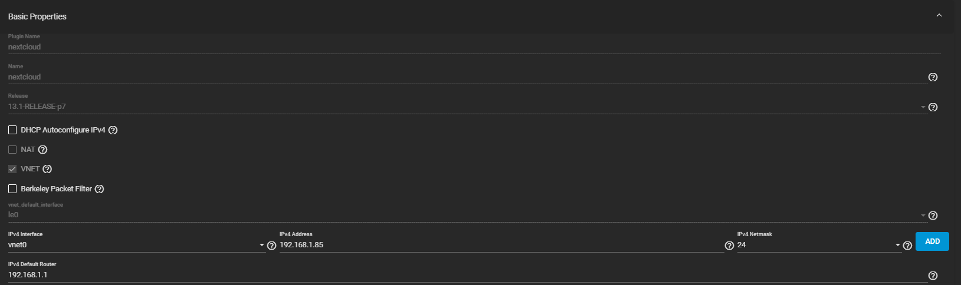Open help for the Name field
Screen dimensions: 961x285
(933, 77)
